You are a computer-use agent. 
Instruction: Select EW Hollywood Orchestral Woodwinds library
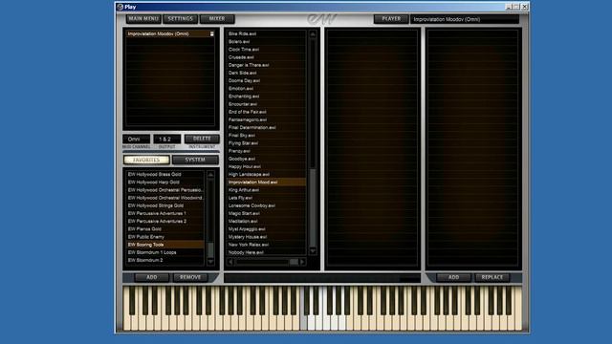pyautogui.click(x=165, y=198)
